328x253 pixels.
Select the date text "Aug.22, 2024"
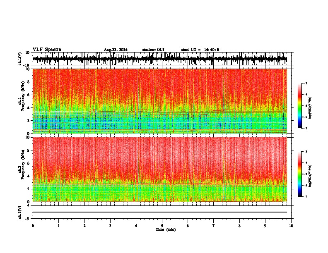pos(116,50)
